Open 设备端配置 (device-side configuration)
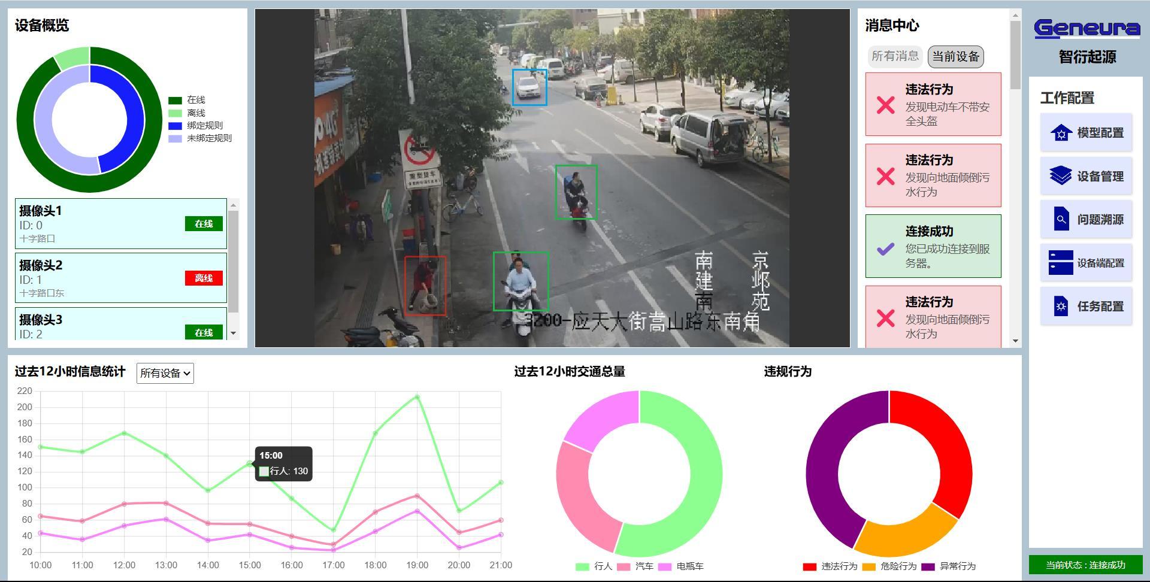 point(1086,263)
